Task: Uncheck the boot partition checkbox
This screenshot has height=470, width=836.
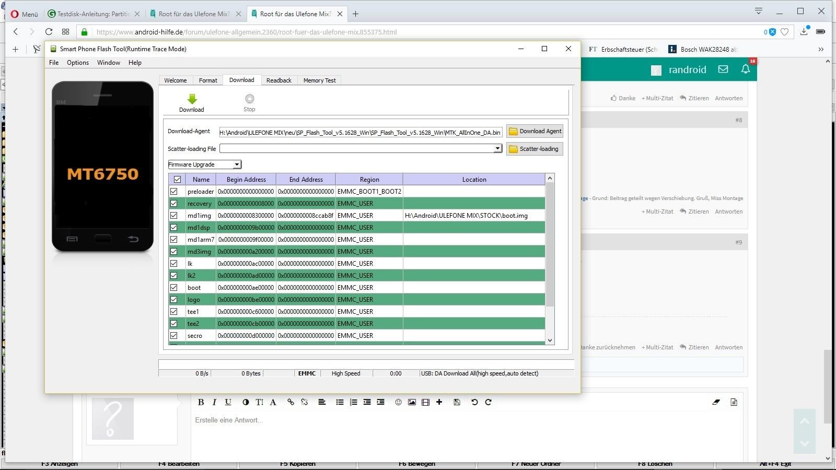Action: point(174,287)
